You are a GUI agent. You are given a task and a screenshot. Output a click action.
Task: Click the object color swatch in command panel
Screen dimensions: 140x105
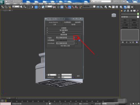pyautogui.click(x=138, y=14)
